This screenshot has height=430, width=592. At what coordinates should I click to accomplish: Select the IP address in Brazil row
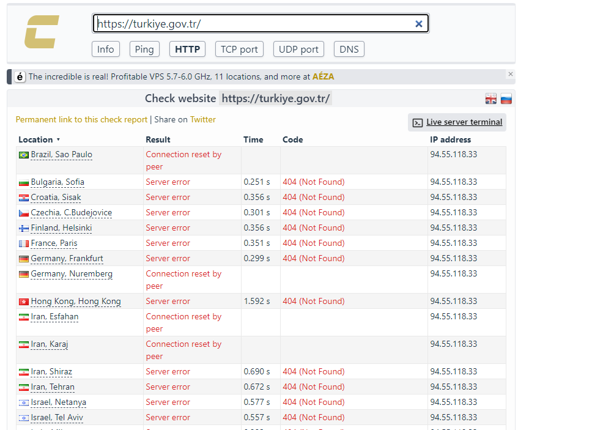click(453, 154)
